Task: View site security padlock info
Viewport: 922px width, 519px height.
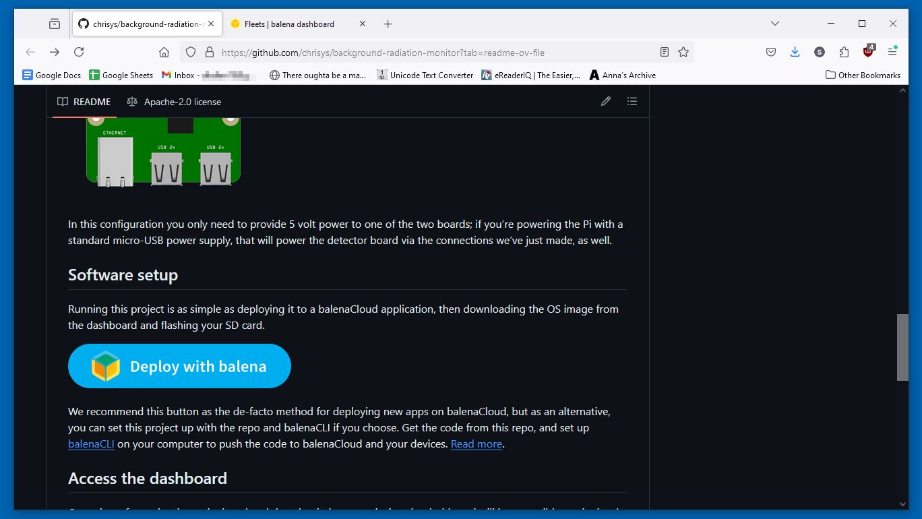Action: 210,52
